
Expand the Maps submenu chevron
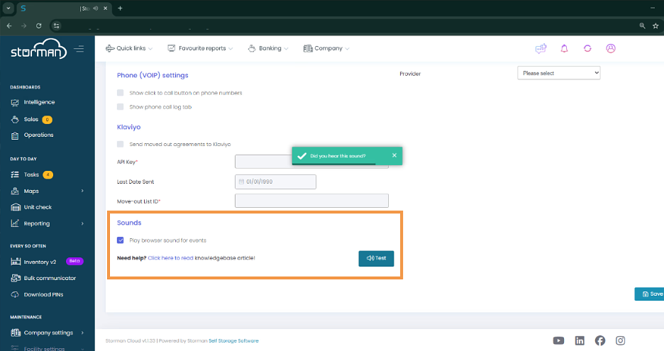(82, 191)
